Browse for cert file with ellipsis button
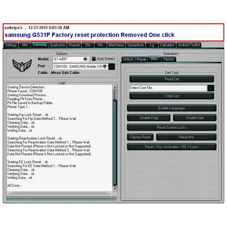The image size is (227, 227). tap(211, 88)
